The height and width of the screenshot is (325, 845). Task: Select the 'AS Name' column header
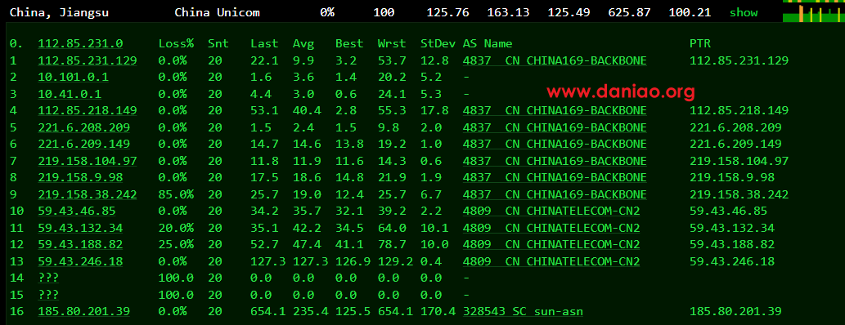click(x=488, y=43)
